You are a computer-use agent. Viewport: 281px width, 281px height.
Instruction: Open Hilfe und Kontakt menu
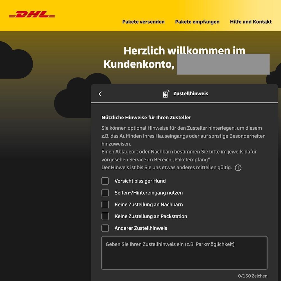251,22
